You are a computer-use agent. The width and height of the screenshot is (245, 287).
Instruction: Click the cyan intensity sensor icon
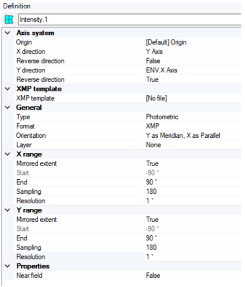pos(9,19)
